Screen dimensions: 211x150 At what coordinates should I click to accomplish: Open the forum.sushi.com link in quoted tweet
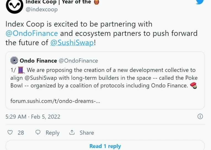[55, 101]
